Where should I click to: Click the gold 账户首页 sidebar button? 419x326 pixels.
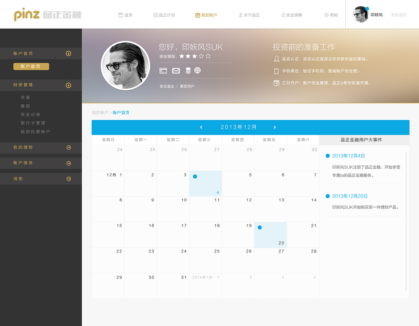pyautogui.click(x=31, y=66)
